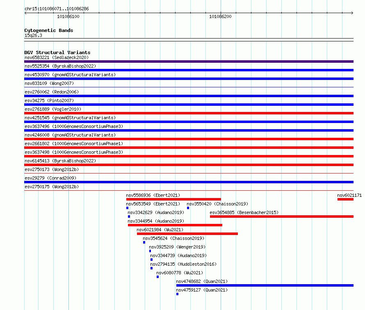Select the blue esv29279 variant bar
The height and width of the screenshot is (310, 365).
pos(189,182)
